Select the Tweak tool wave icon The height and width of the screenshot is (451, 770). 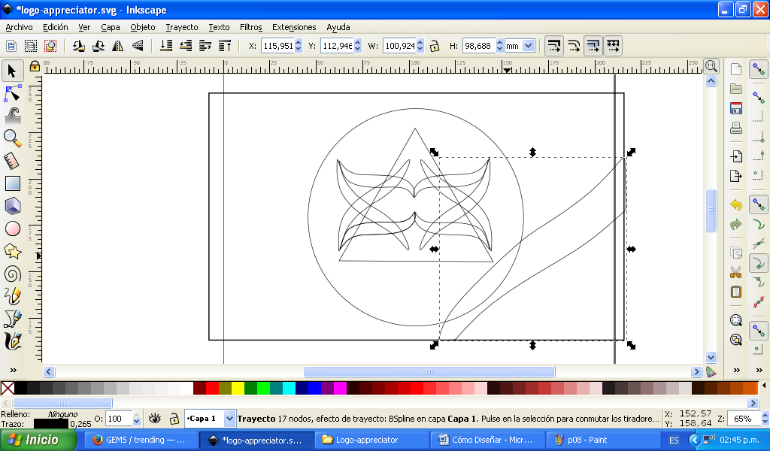(x=12, y=116)
